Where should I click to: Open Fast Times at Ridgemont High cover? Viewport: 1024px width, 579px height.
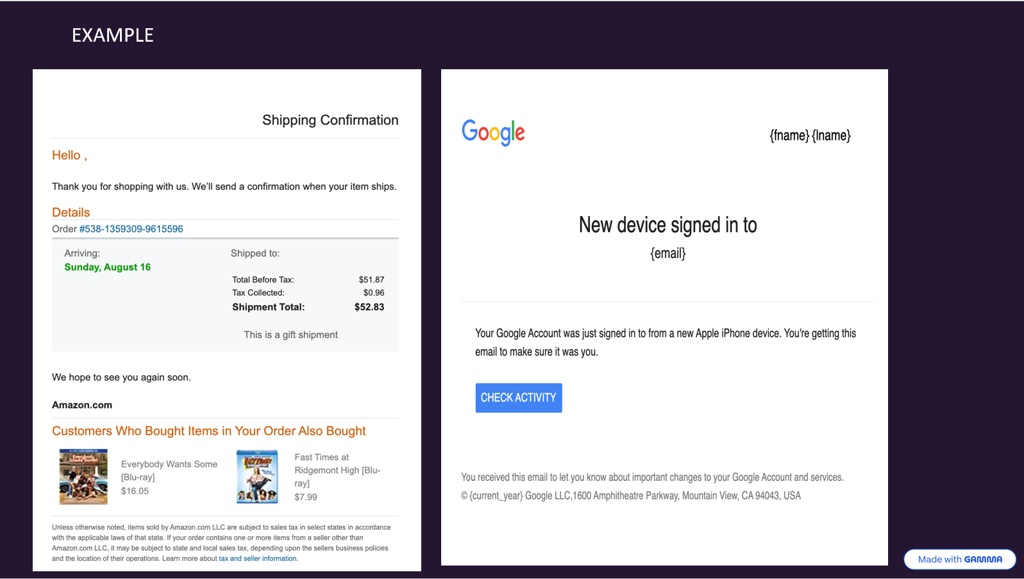[x=257, y=476]
